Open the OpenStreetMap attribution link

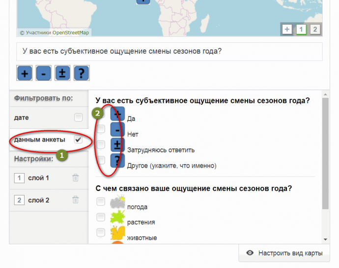click(x=71, y=33)
